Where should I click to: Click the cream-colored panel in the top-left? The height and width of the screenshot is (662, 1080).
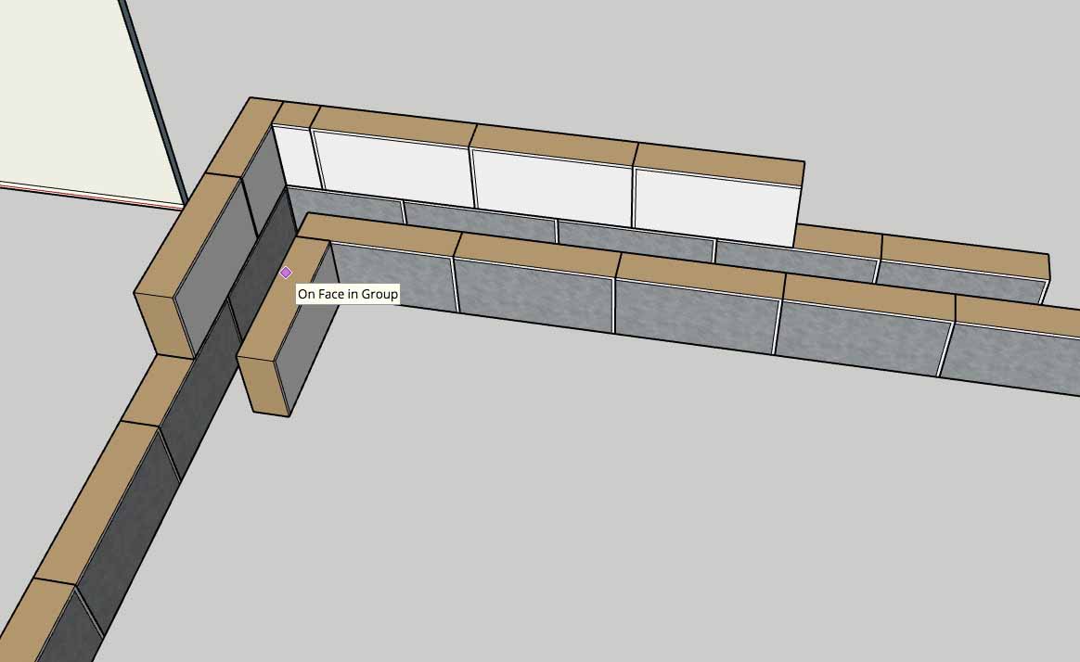tap(74, 93)
